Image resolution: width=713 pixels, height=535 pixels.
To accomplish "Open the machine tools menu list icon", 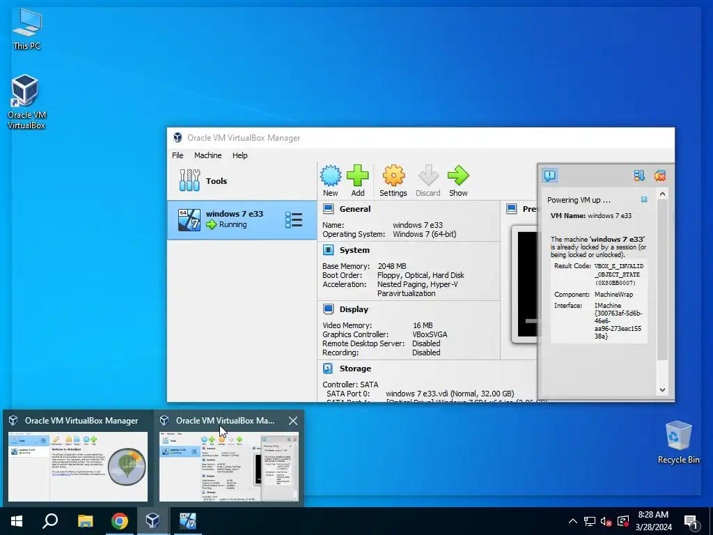I will 294,219.
